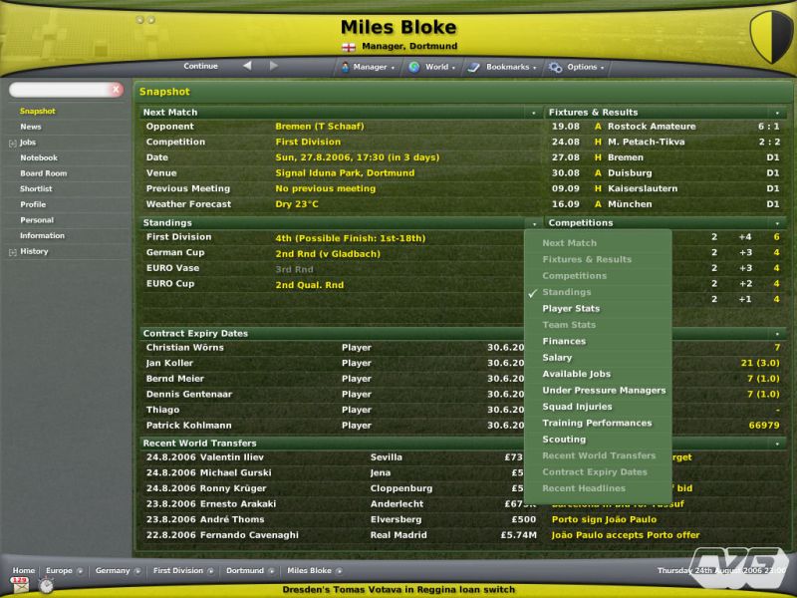The width and height of the screenshot is (797, 598).
Task: Open the mail inbox envelope icon
Action: tap(20, 586)
